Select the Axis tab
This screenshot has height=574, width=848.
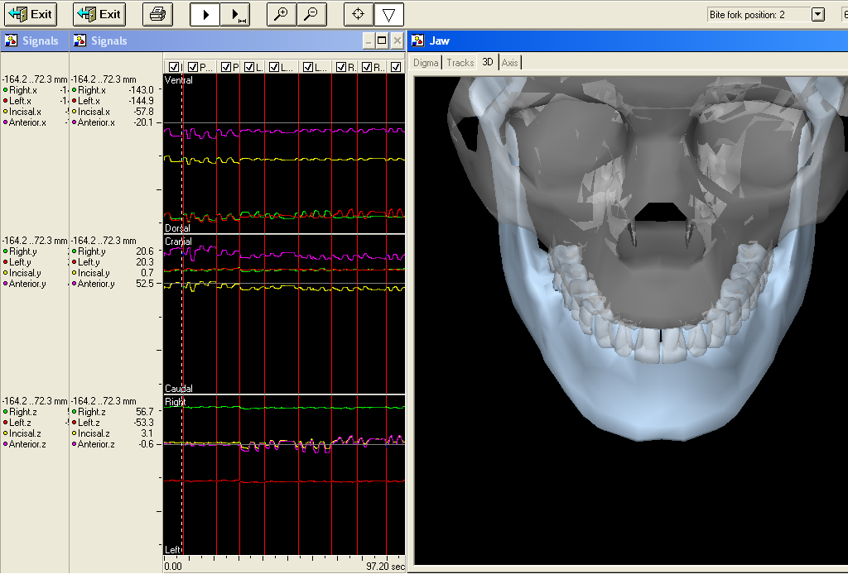pos(509,63)
